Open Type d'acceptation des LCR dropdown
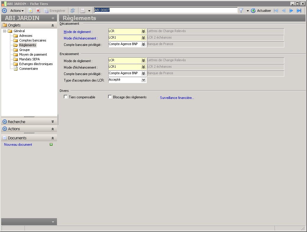The width and height of the screenshot is (307, 232). click(x=143, y=80)
